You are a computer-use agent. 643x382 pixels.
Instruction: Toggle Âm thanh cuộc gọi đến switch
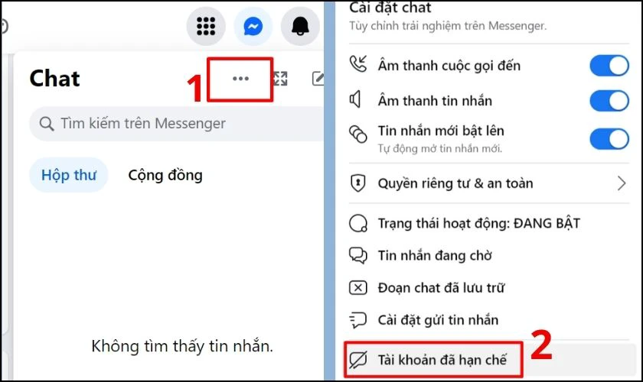(x=609, y=66)
